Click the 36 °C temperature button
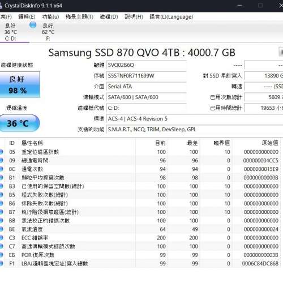The image size is (283, 283). click(x=20, y=123)
